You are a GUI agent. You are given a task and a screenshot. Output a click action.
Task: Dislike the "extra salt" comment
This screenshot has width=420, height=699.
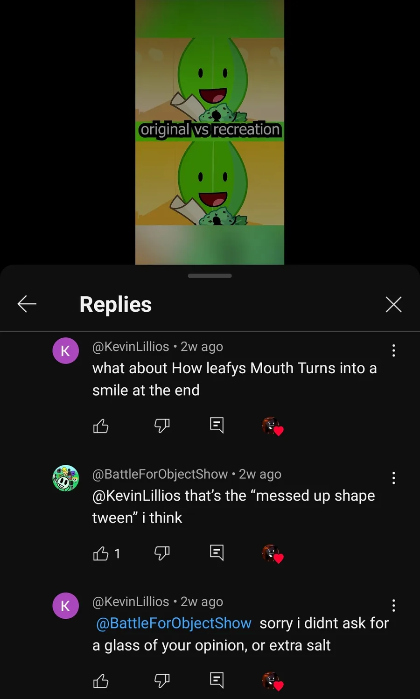[x=161, y=680]
